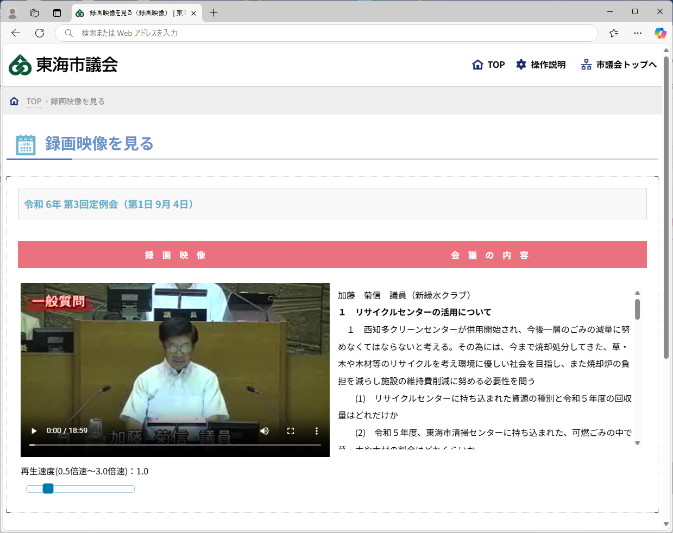
Task: Open the browser favorites icon
Action: pyautogui.click(x=614, y=33)
